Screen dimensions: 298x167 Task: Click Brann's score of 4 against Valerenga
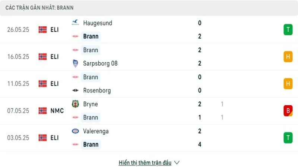coord(200,144)
